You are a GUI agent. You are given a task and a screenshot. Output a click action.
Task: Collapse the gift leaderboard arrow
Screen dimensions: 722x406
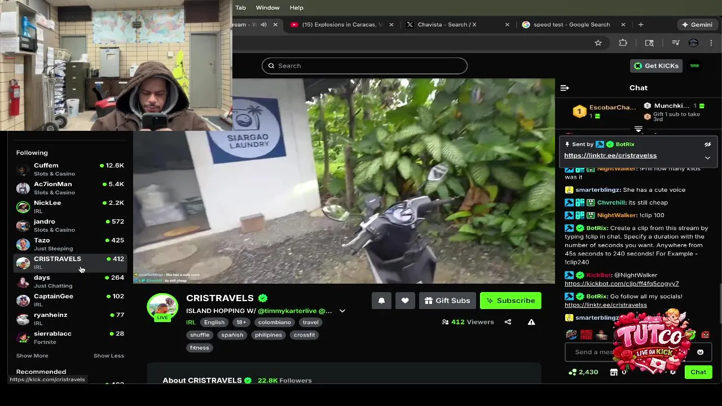[639, 129]
